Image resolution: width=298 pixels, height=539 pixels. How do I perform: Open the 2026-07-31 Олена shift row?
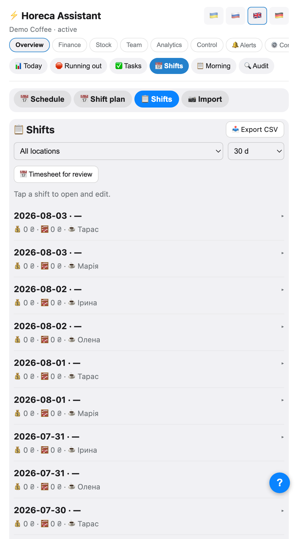tap(149, 480)
